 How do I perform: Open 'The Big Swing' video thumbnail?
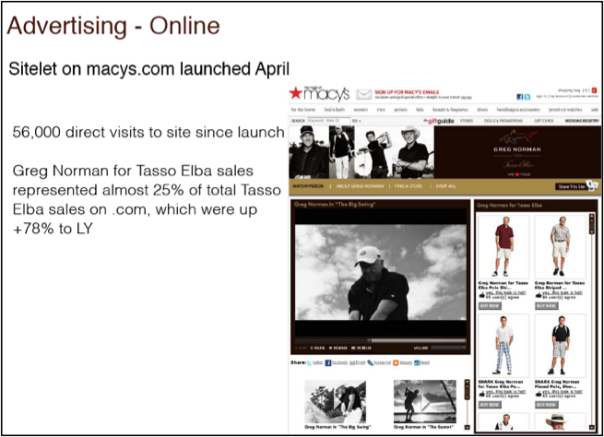pos(335,401)
